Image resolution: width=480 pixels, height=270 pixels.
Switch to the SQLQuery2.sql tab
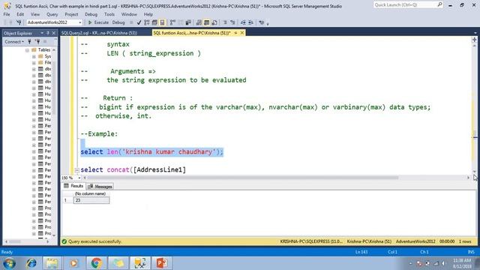pos(99,33)
